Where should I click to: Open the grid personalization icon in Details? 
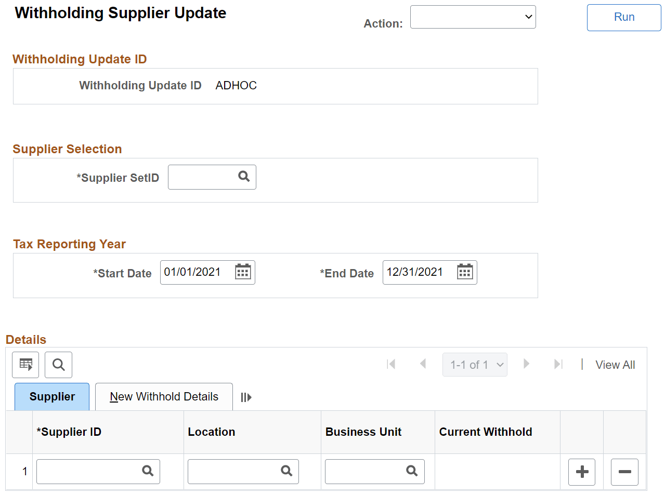(x=25, y=365)
